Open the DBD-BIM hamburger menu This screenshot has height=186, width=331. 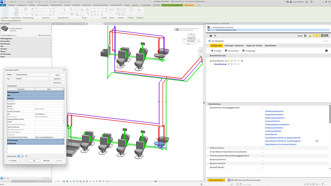[211, 36]
